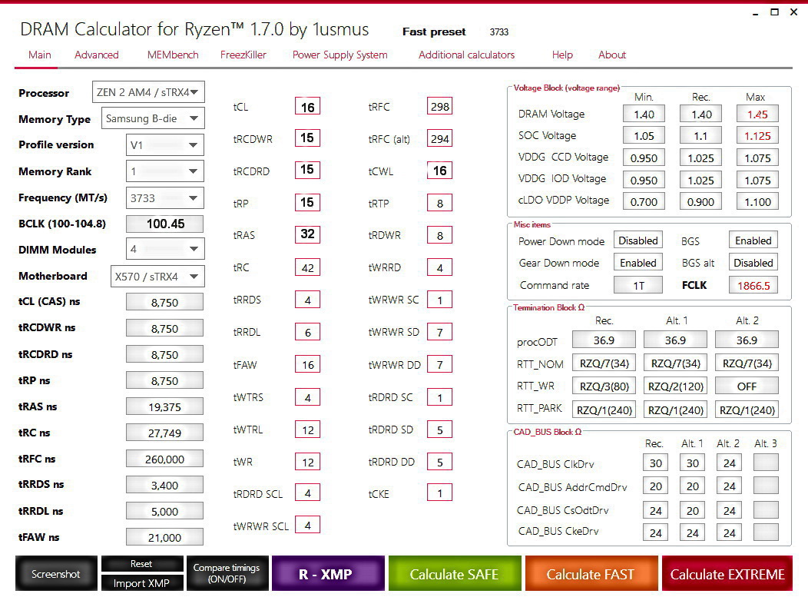
Task: Click the R - XMP button
Action: 328,573
